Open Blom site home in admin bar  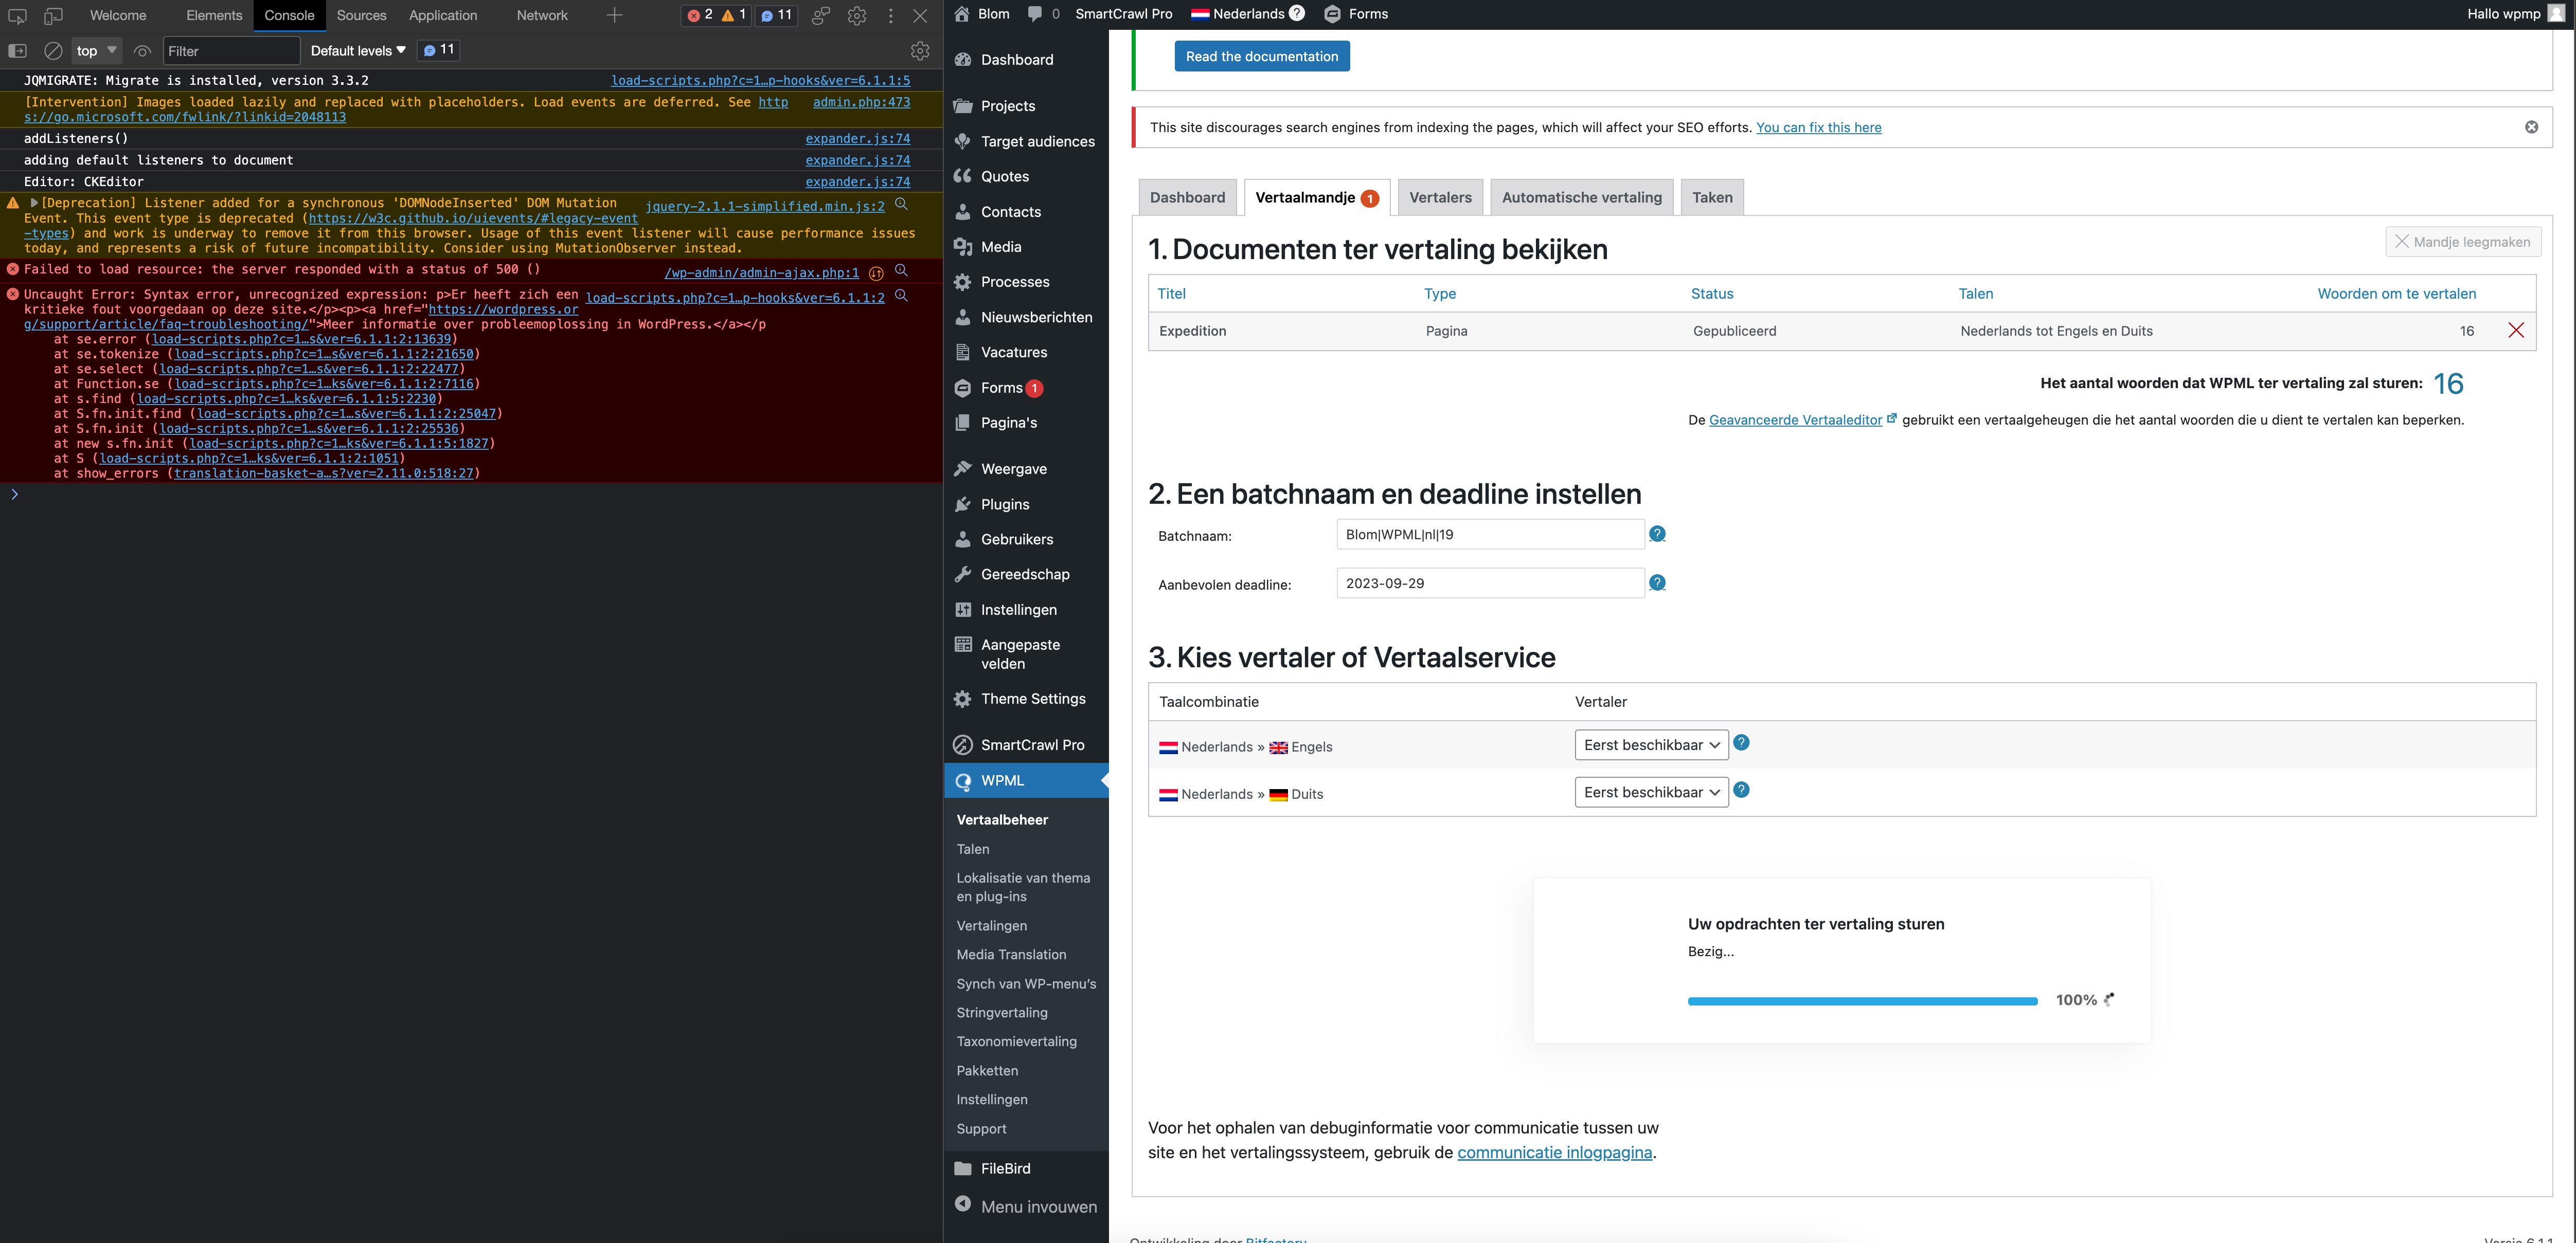point(981,14)
